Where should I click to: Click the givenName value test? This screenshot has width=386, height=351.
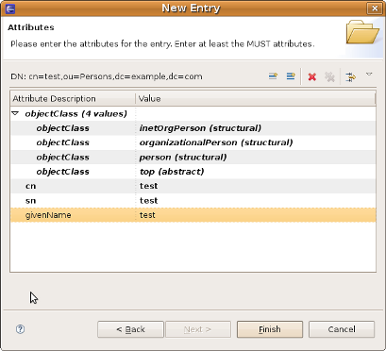tap(147, 215)
